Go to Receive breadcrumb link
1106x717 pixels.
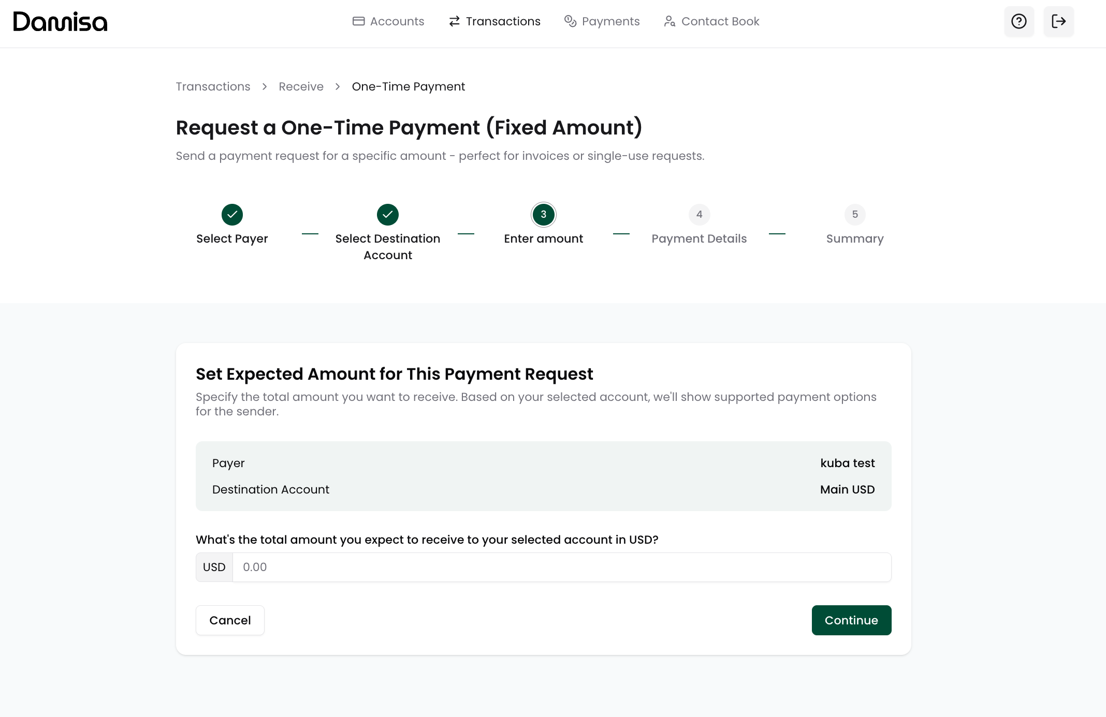[x=301, y=86]
